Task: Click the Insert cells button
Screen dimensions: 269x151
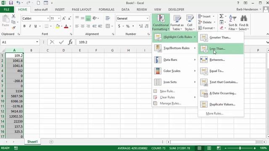Action: point(206,16)
